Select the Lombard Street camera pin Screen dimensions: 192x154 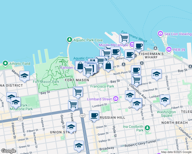pyautogui.click(x=116, y=99)
